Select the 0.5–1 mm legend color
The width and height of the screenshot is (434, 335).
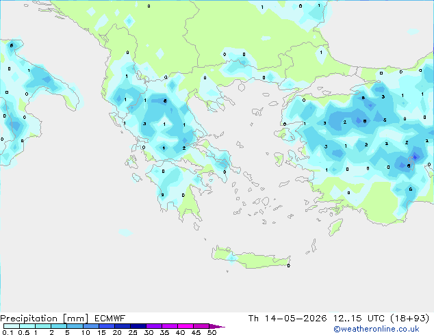point(27,326)
